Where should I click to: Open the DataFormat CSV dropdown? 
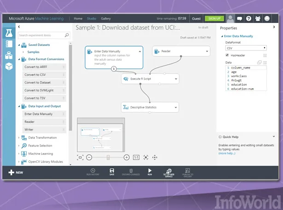pyautogui.click(x=246, y=48)
